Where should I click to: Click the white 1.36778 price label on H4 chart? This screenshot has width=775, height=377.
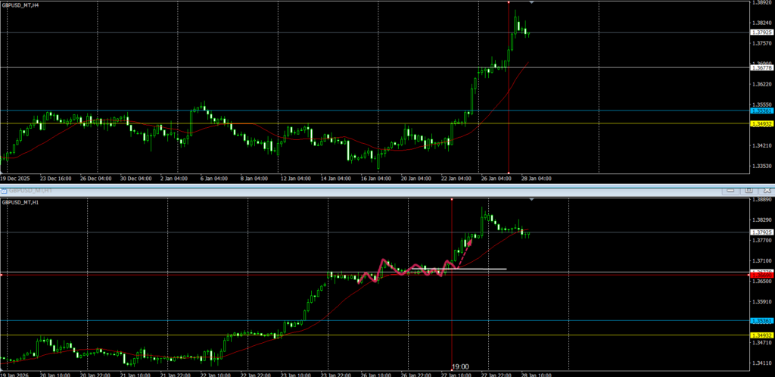coord(760,68)
